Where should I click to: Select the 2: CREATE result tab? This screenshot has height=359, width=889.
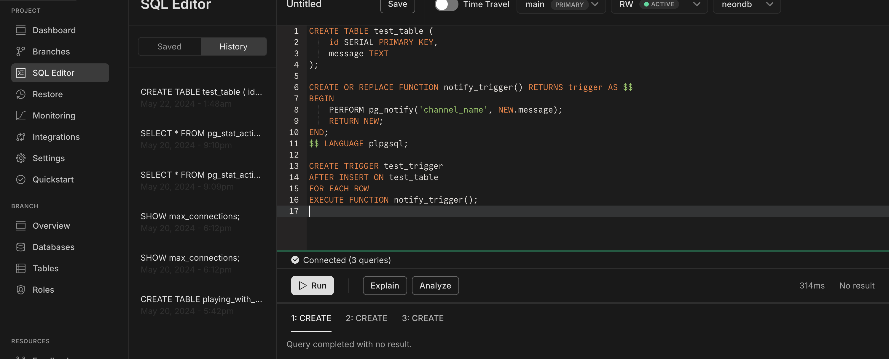click(x=367, y=318)
